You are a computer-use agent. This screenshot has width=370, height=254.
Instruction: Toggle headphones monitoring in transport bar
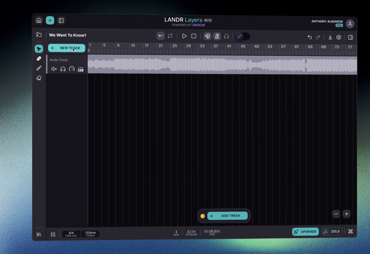pos(227,36)
